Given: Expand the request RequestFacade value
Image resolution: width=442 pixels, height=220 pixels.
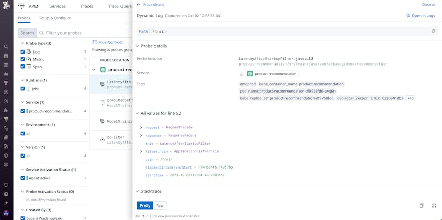Looking at the screenshot, I should [141, 127].
